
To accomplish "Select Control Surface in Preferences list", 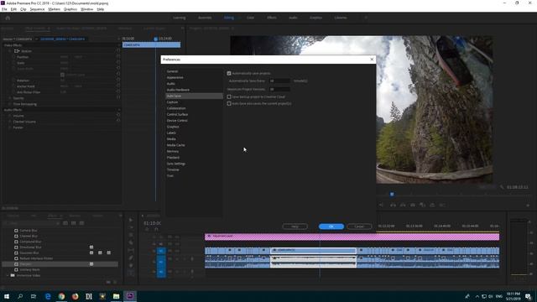I will click(x=177, y=114).
